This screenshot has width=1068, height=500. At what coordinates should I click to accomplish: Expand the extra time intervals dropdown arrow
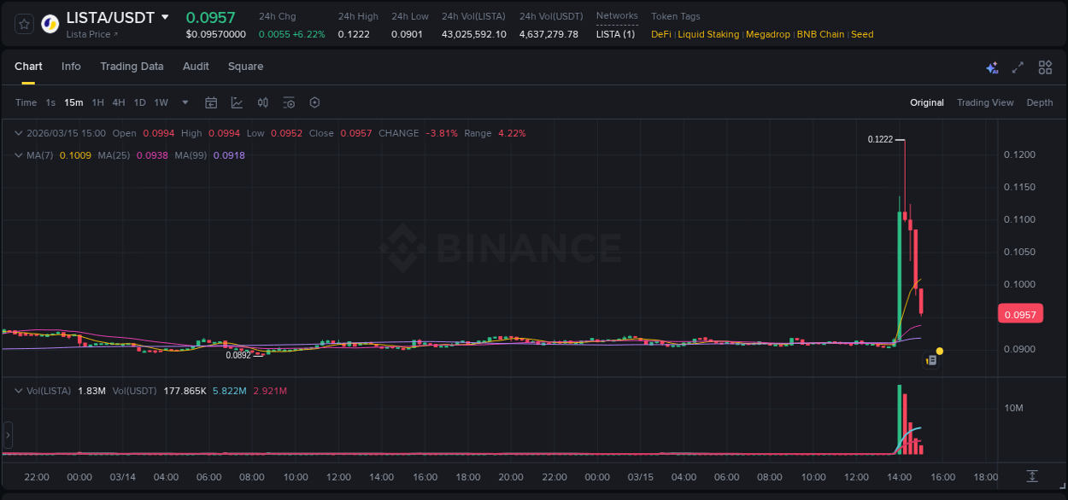click(x=185, y=102)
